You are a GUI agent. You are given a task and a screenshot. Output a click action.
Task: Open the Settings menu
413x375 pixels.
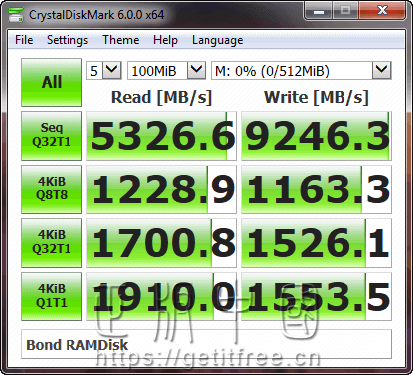[x=68, y=40]
